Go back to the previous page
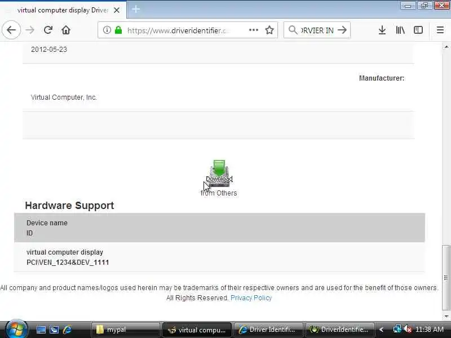 point(11,30)
